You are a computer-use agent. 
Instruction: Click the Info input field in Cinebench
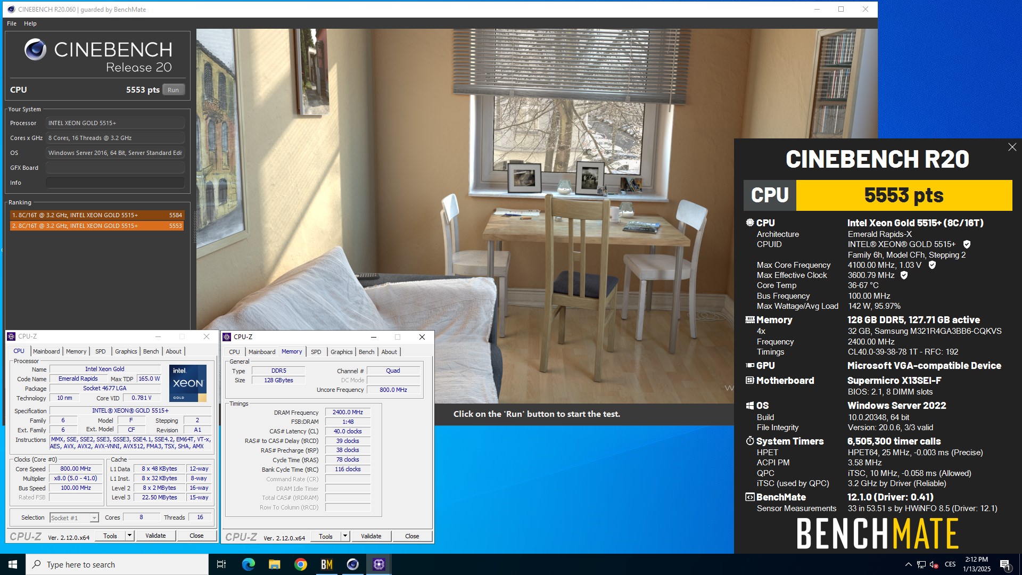coord(115,183)
